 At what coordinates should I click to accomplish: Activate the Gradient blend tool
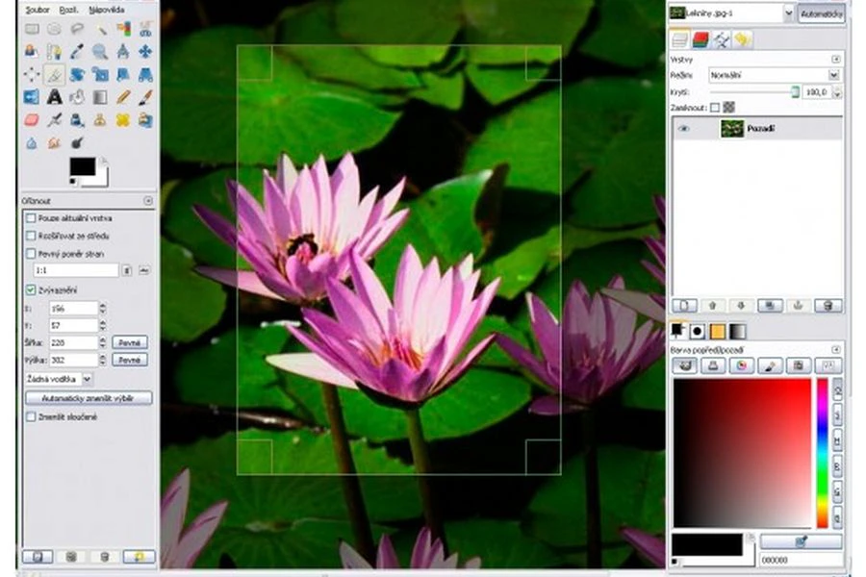click(x=100, y=96)
